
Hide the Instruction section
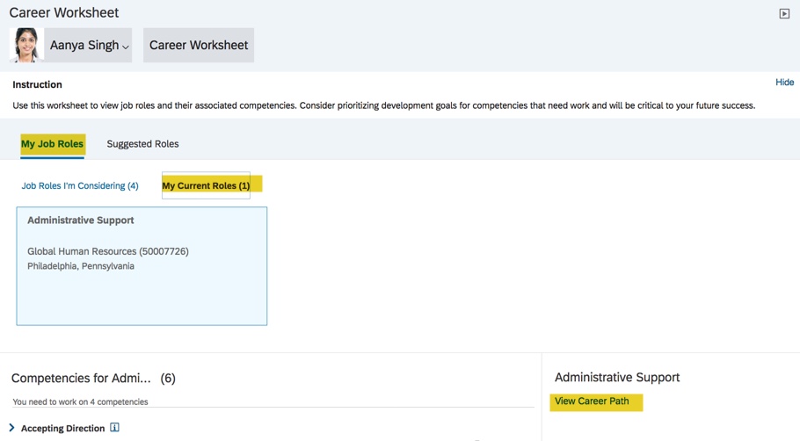coord(784,83)
